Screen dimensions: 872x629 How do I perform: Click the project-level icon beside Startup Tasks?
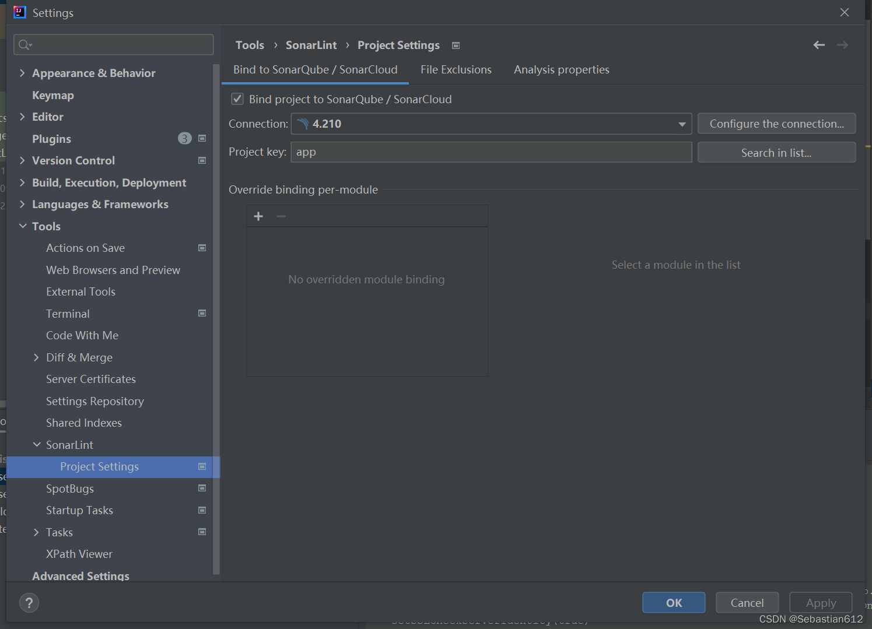202,510
